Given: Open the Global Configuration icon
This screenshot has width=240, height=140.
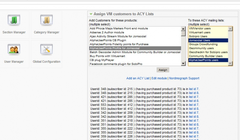Looking at the screenshot, I should (x=46, y=49).
